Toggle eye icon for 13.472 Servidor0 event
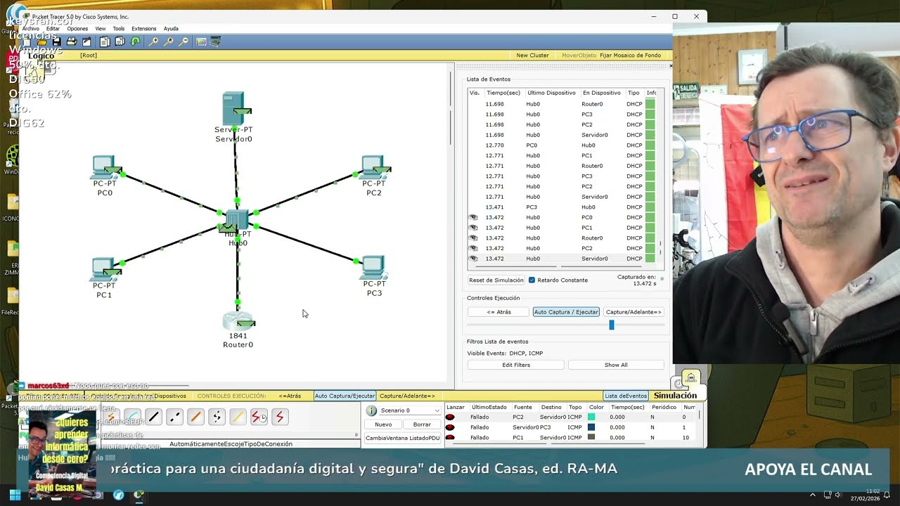 tap(473, 259)
